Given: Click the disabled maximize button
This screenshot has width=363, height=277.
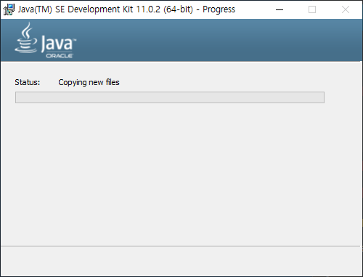Looking at the screenshot, I should 312,9.
